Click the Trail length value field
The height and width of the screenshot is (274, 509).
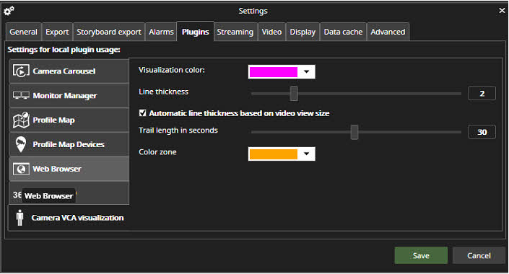[x=482, y=132]
